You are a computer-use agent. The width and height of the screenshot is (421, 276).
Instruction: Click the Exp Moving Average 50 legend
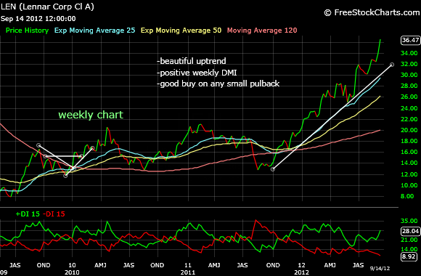(x=181, y=31)
